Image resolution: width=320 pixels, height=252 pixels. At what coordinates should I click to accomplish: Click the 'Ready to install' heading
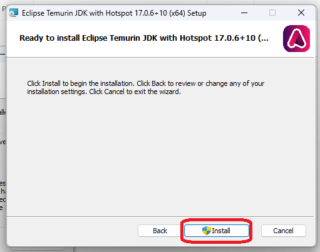tap(144, 38)
